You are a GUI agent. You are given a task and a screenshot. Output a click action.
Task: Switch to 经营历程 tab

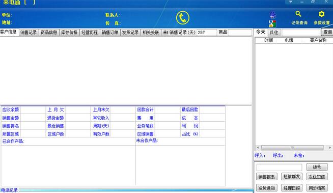click(x=90, y=33)
